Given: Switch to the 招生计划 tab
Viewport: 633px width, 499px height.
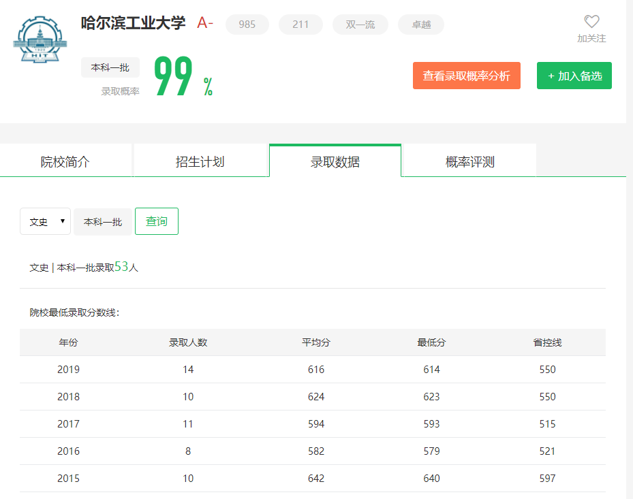Looking at the screenshot, I should point(200,162).
